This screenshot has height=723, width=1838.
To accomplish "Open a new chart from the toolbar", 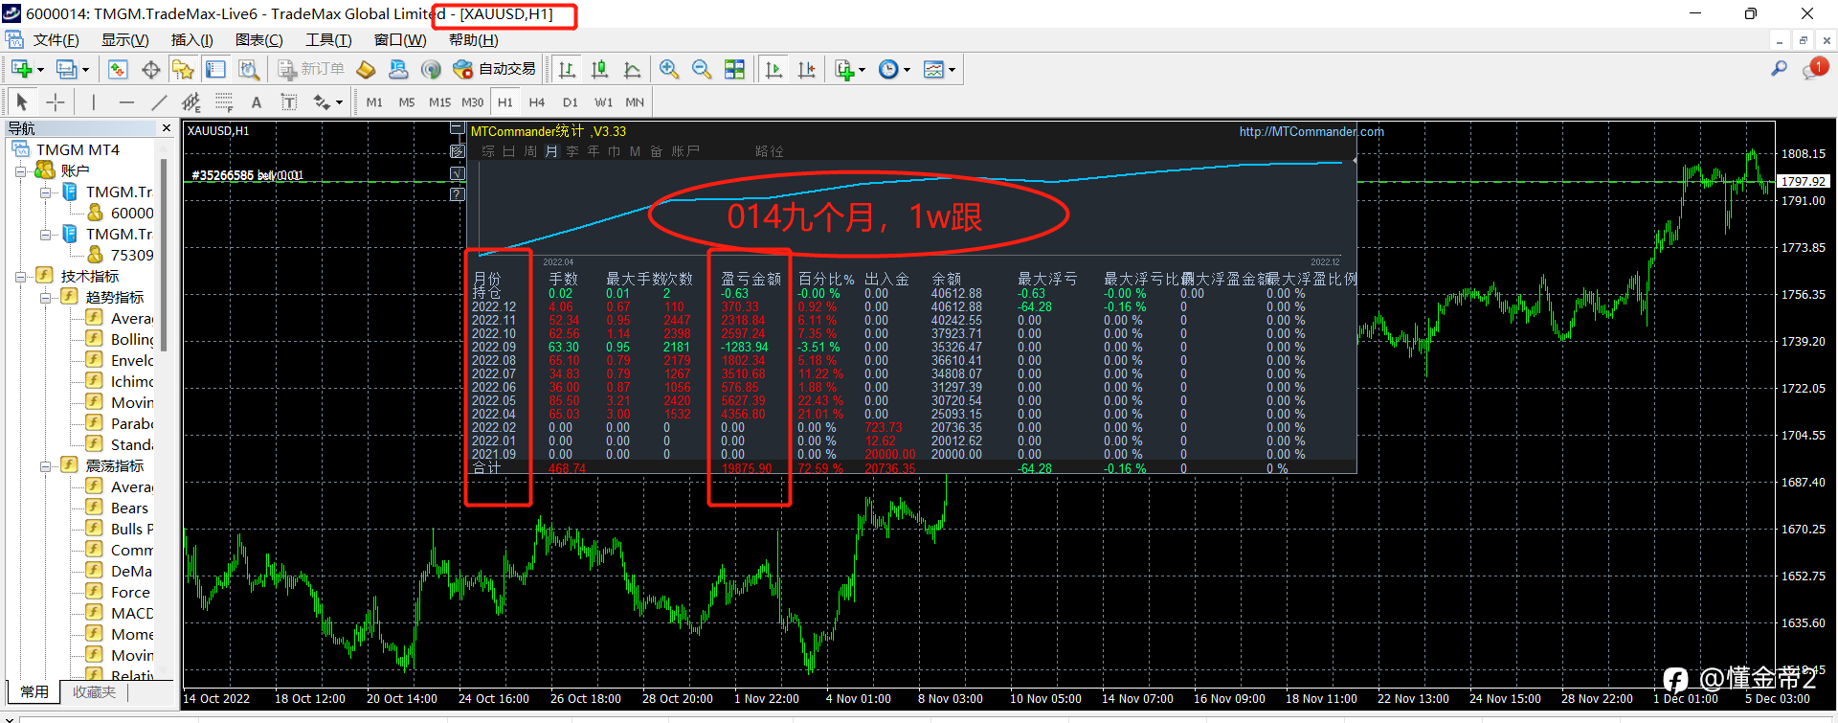I will pyautogui.click(x=21, y=69).
